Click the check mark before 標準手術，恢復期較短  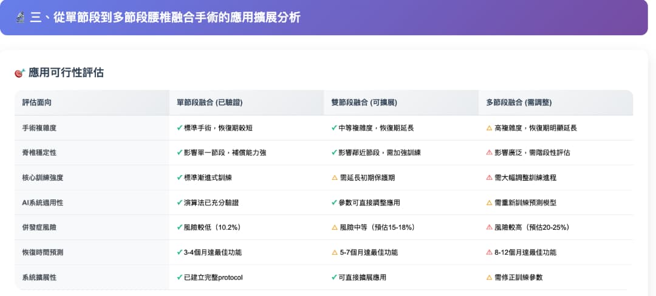click(179, 128)
